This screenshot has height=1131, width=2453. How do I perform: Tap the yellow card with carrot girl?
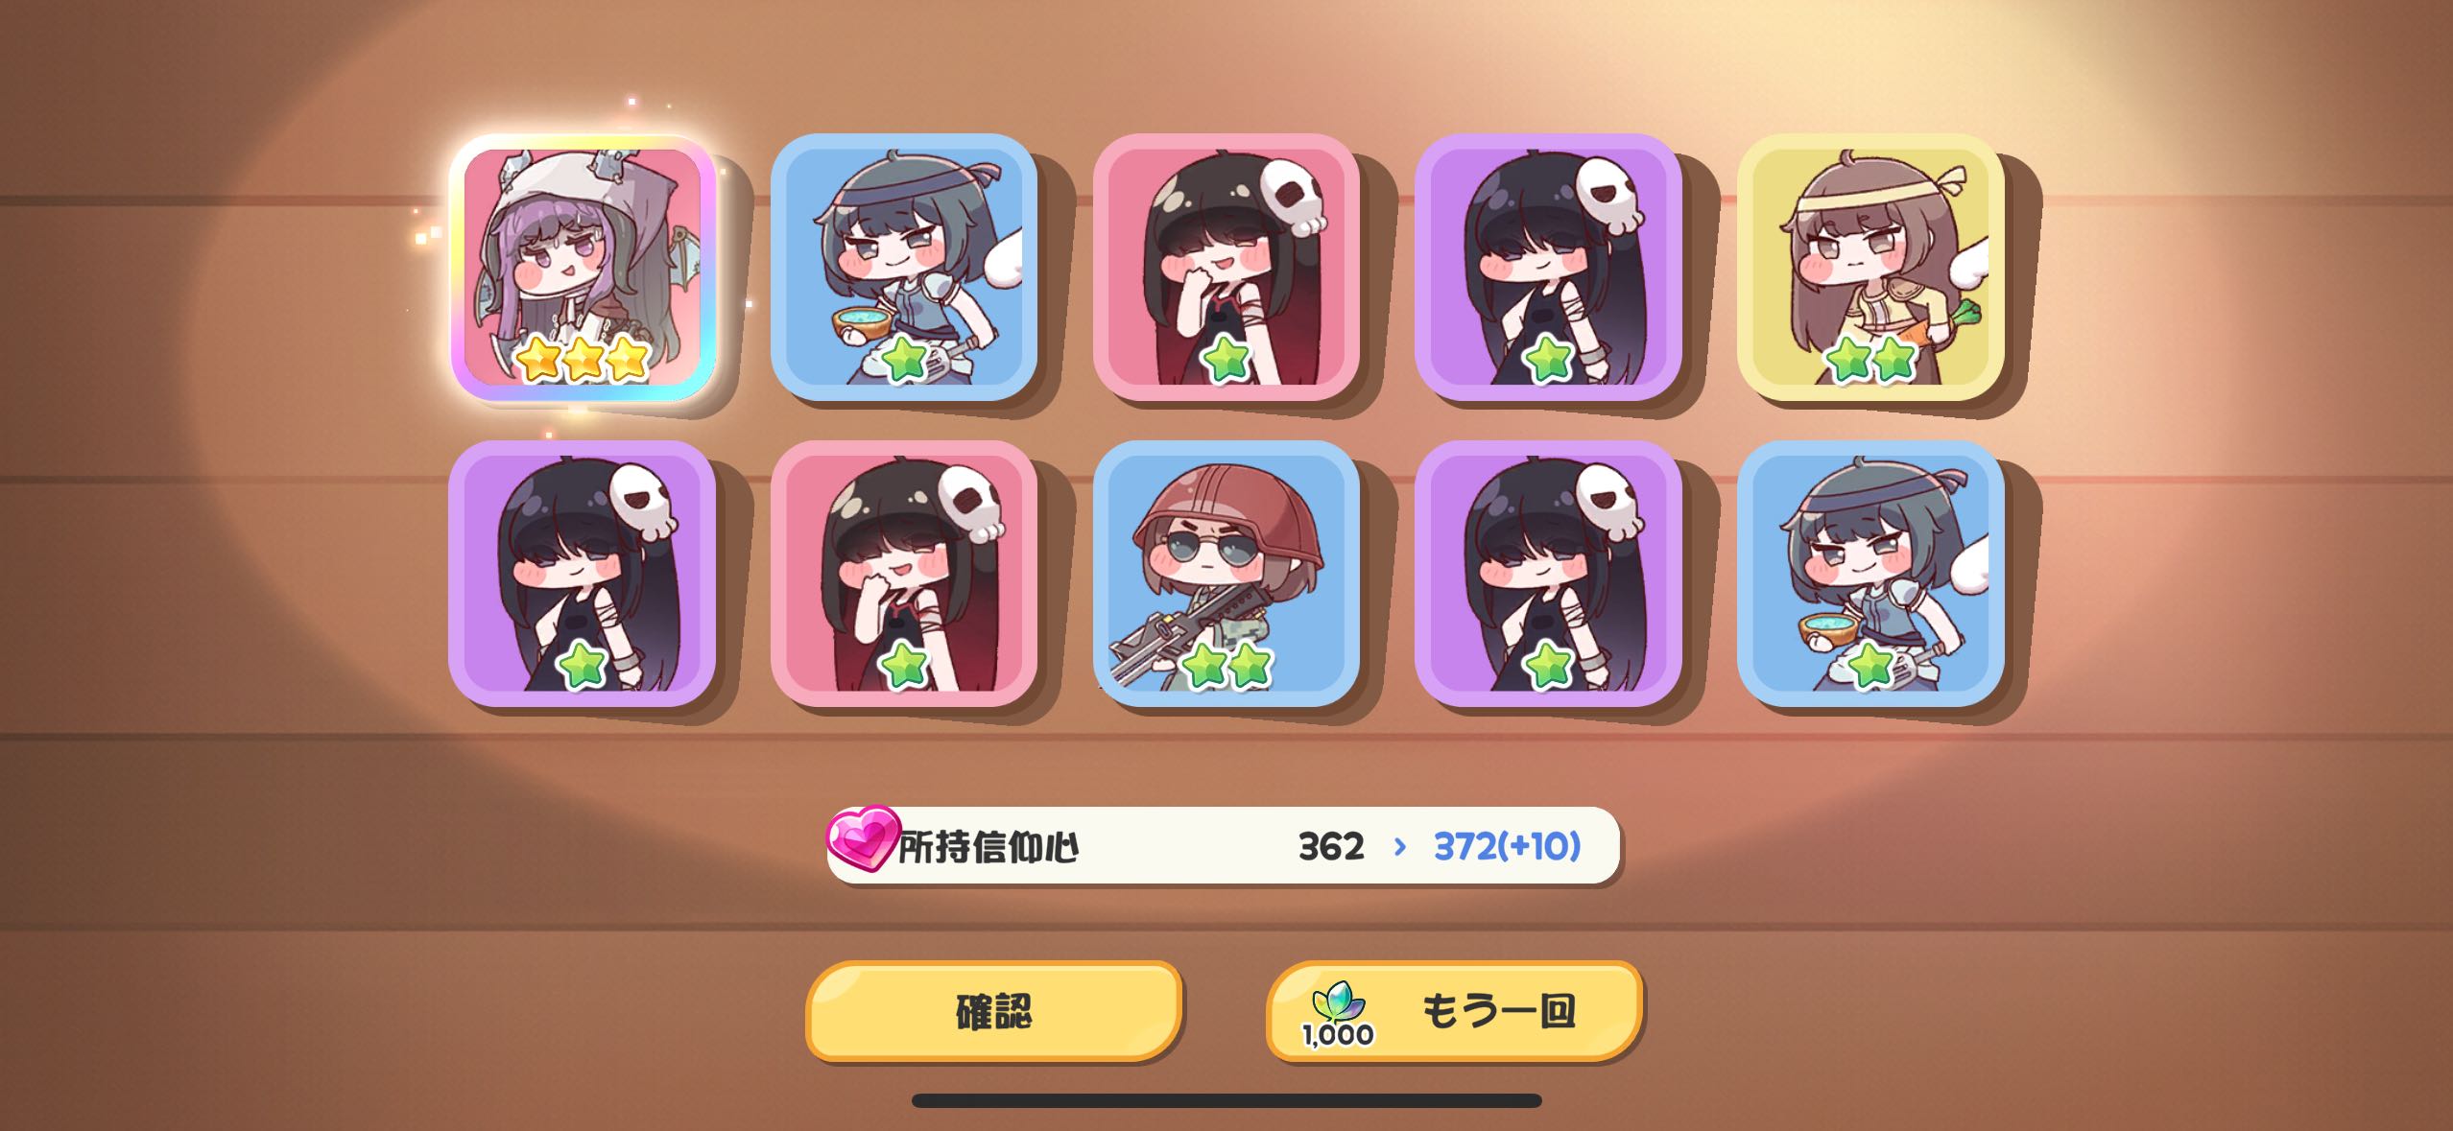click(x=1870, y=267)
